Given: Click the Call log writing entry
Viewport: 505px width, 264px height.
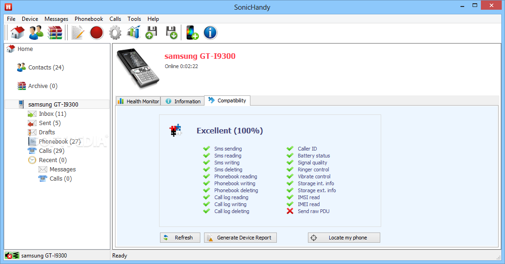Looking at the screenshot, I should 230,204.
